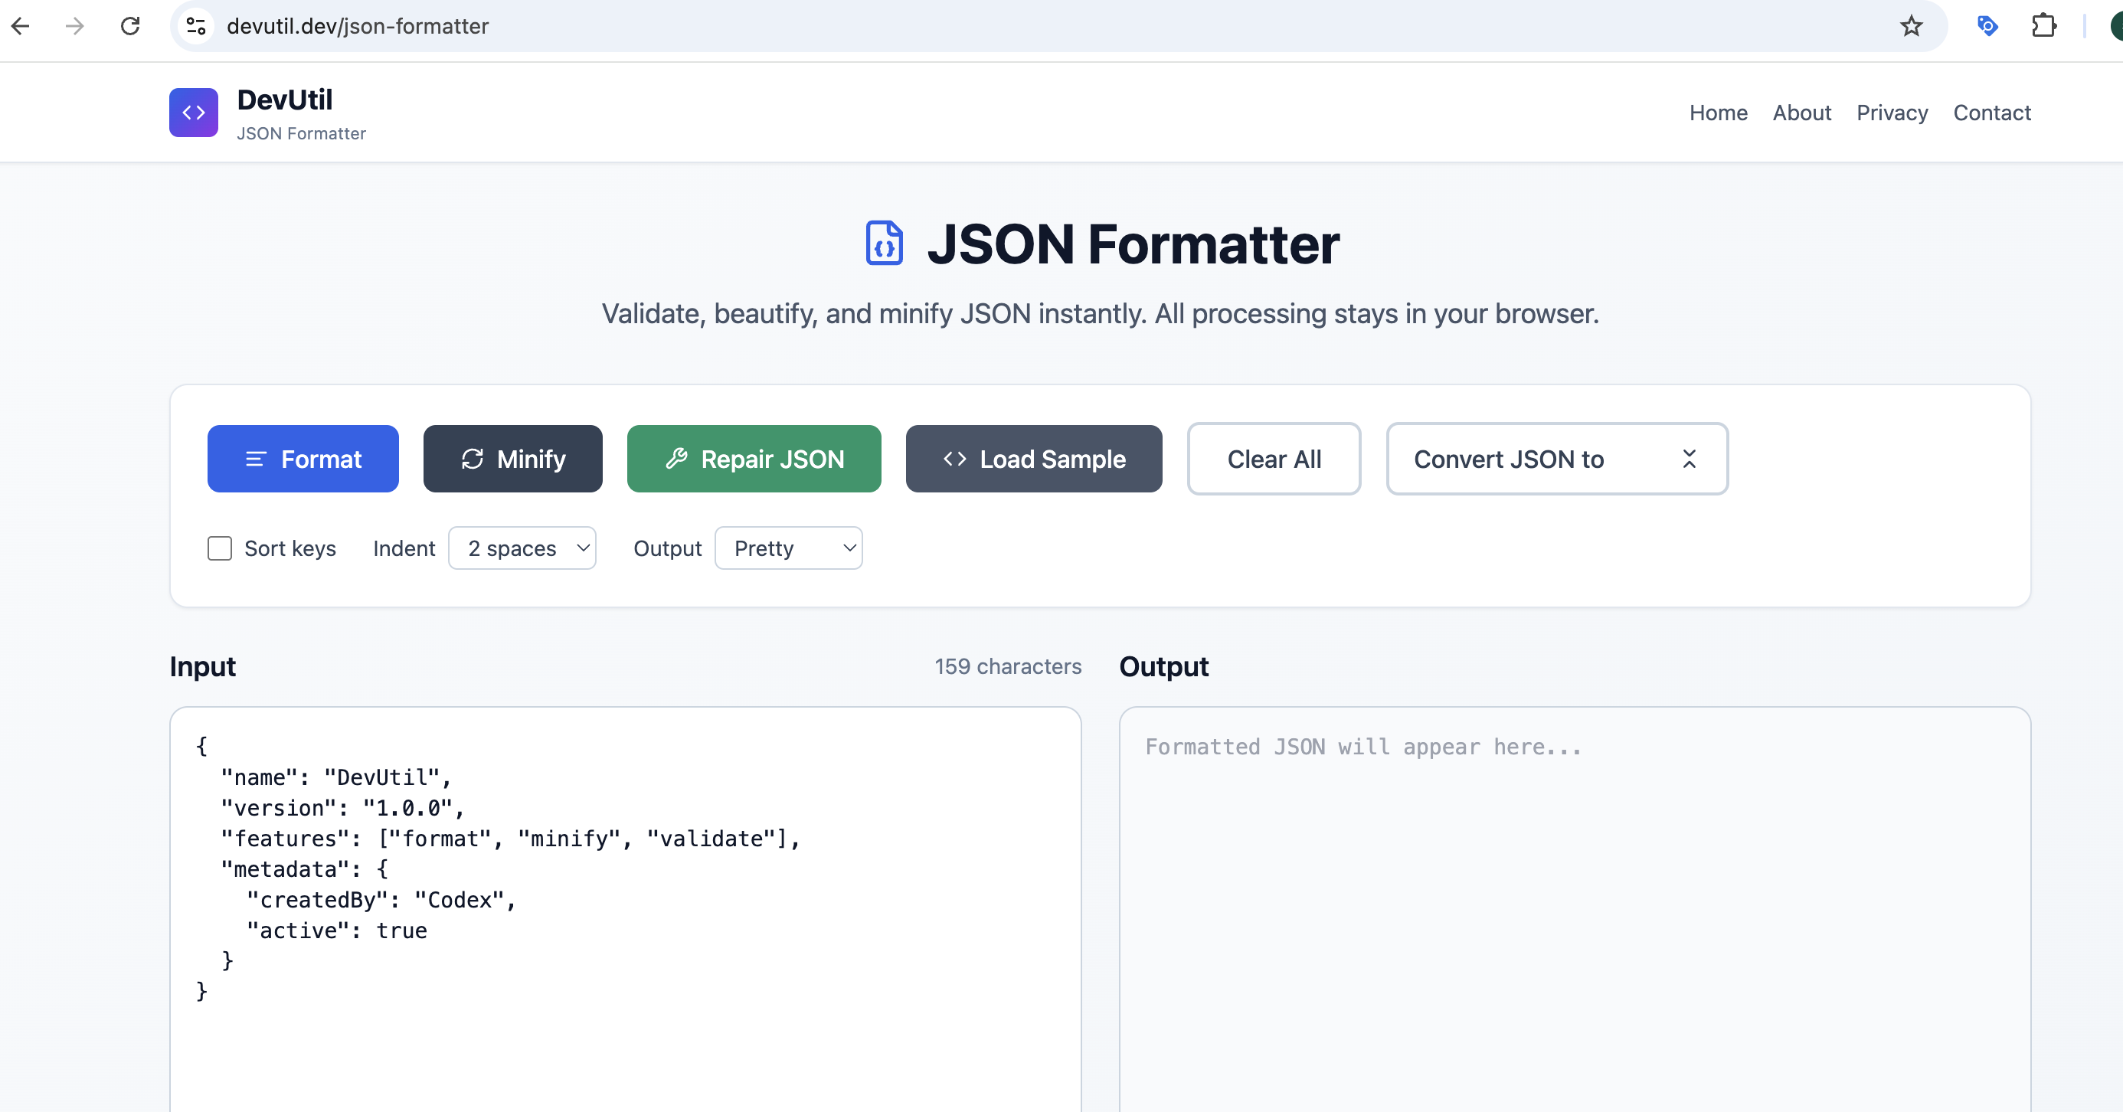Image resolution: width=2123 pixels, height=1112 pixels.
Task: Enable the Sort keys checkbox
Action: click(219, 548)
